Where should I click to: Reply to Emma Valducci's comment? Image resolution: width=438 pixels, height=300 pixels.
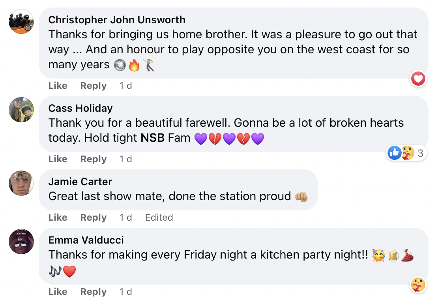[x=93, y=292]
